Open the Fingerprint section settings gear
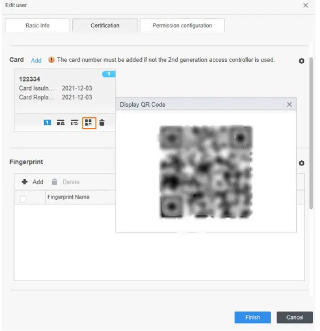The width and height of the screenshot is (320, 331). click(x=301, y=163)
